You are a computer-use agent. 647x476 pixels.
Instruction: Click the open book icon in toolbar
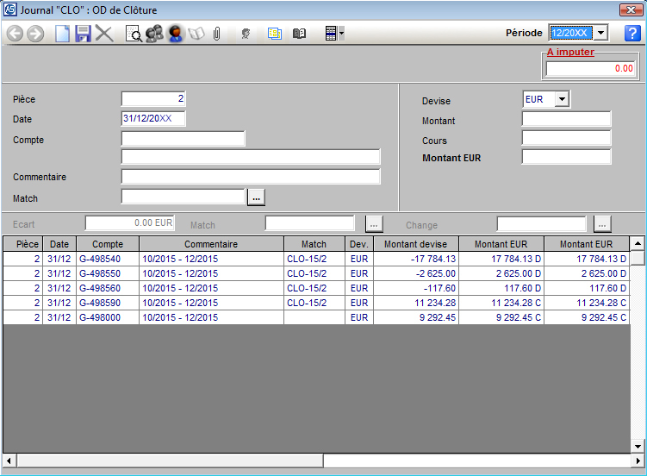[x=299, y=34]
